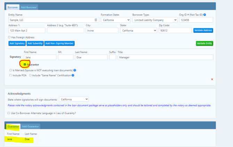Toggle Use Co-Borrower Alternate Language checkbox
This screenshot has width=233, height=147.
pos(9,113)
